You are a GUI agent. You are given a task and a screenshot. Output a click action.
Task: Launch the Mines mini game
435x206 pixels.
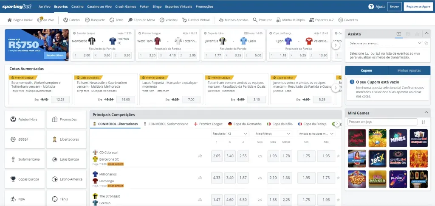[398, 138]
